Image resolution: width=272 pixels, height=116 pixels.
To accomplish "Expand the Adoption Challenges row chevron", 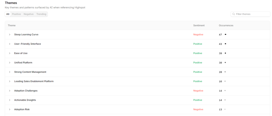I will 10,91.
